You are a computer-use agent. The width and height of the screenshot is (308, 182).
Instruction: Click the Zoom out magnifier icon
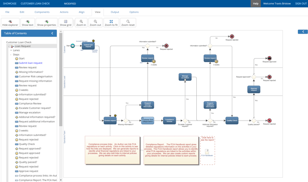[95, 21]
